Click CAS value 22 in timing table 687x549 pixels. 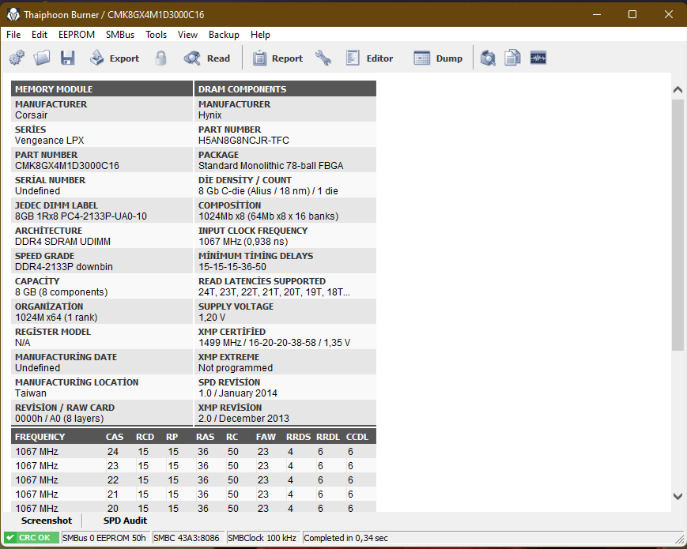pyautogui.click(x=113, y=479)
